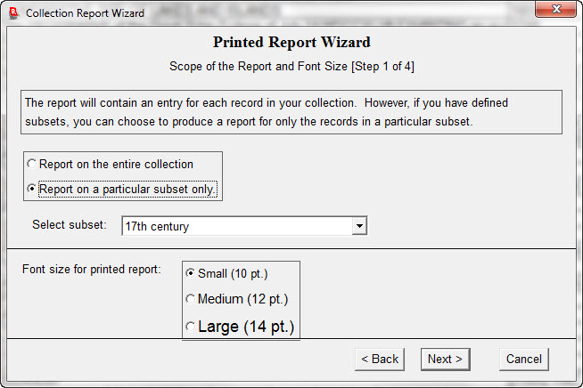Image resolution: width=583 pixels, height=388 pixels.
Task: Click the horizontal separator above font size section
Action: click(x=291, y=250)
